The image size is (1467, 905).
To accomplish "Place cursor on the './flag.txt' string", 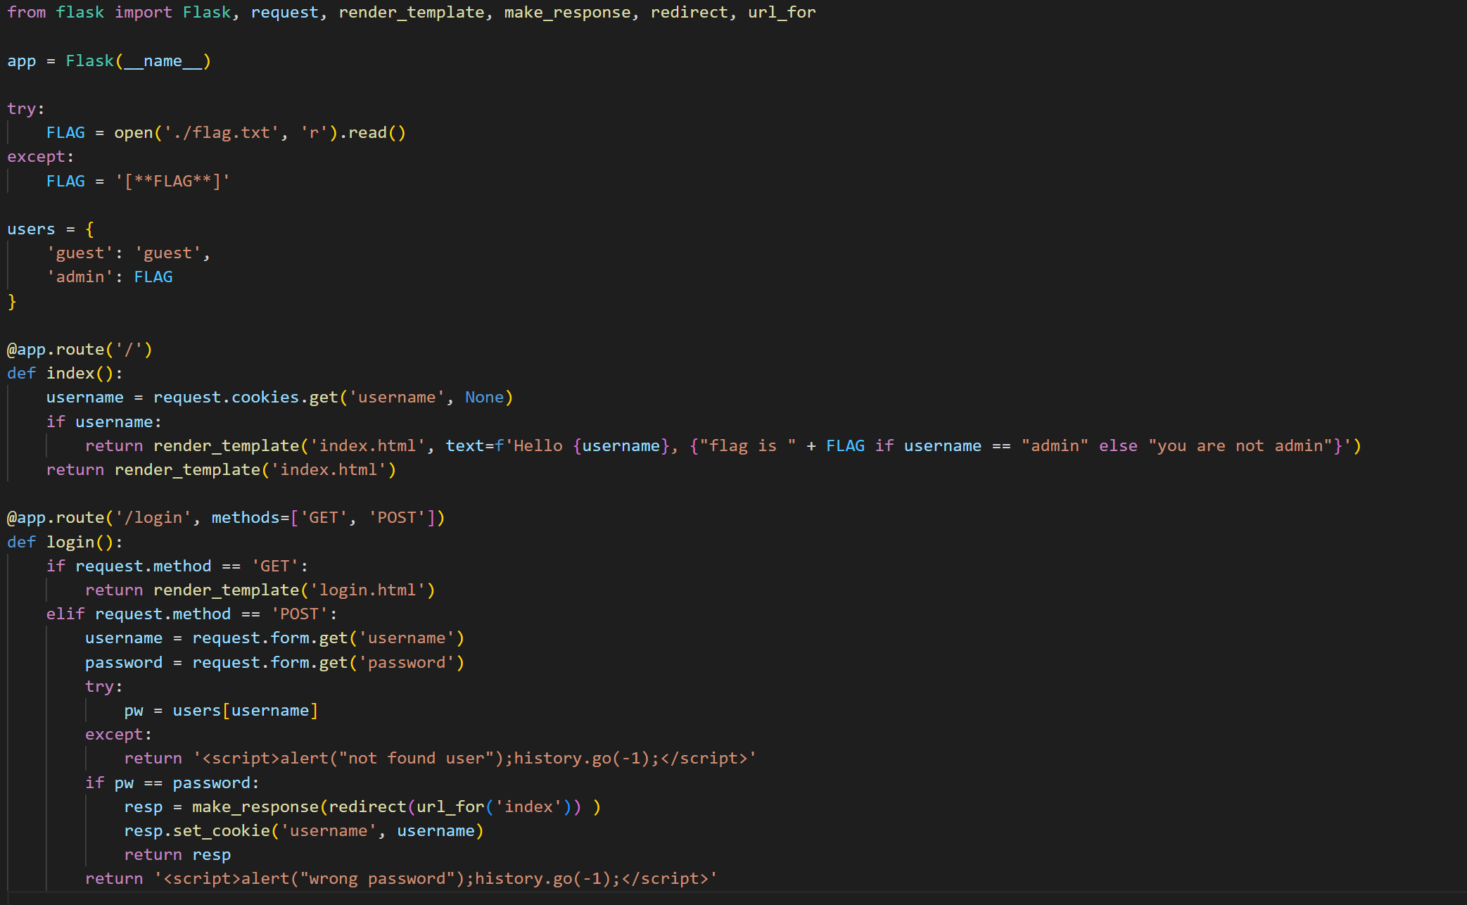I will (221, 133).
